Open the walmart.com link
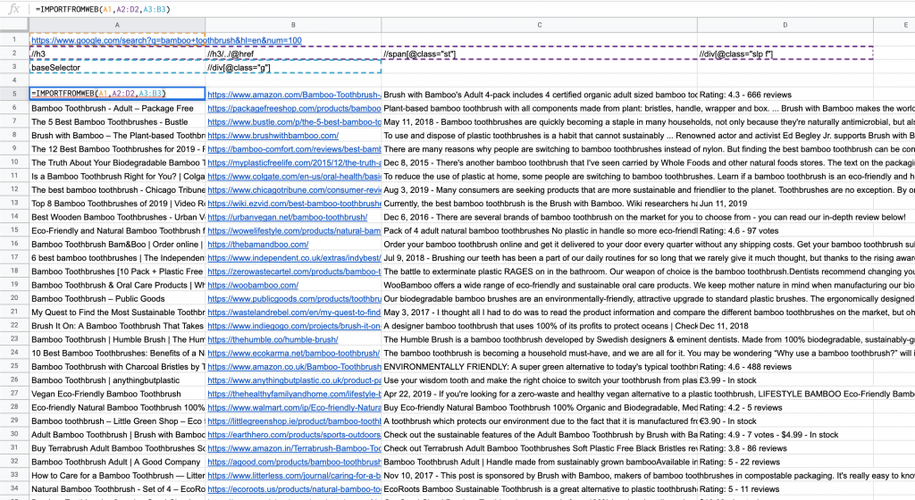The width and height of the screenshot is (915, 500). click(294, 408)
